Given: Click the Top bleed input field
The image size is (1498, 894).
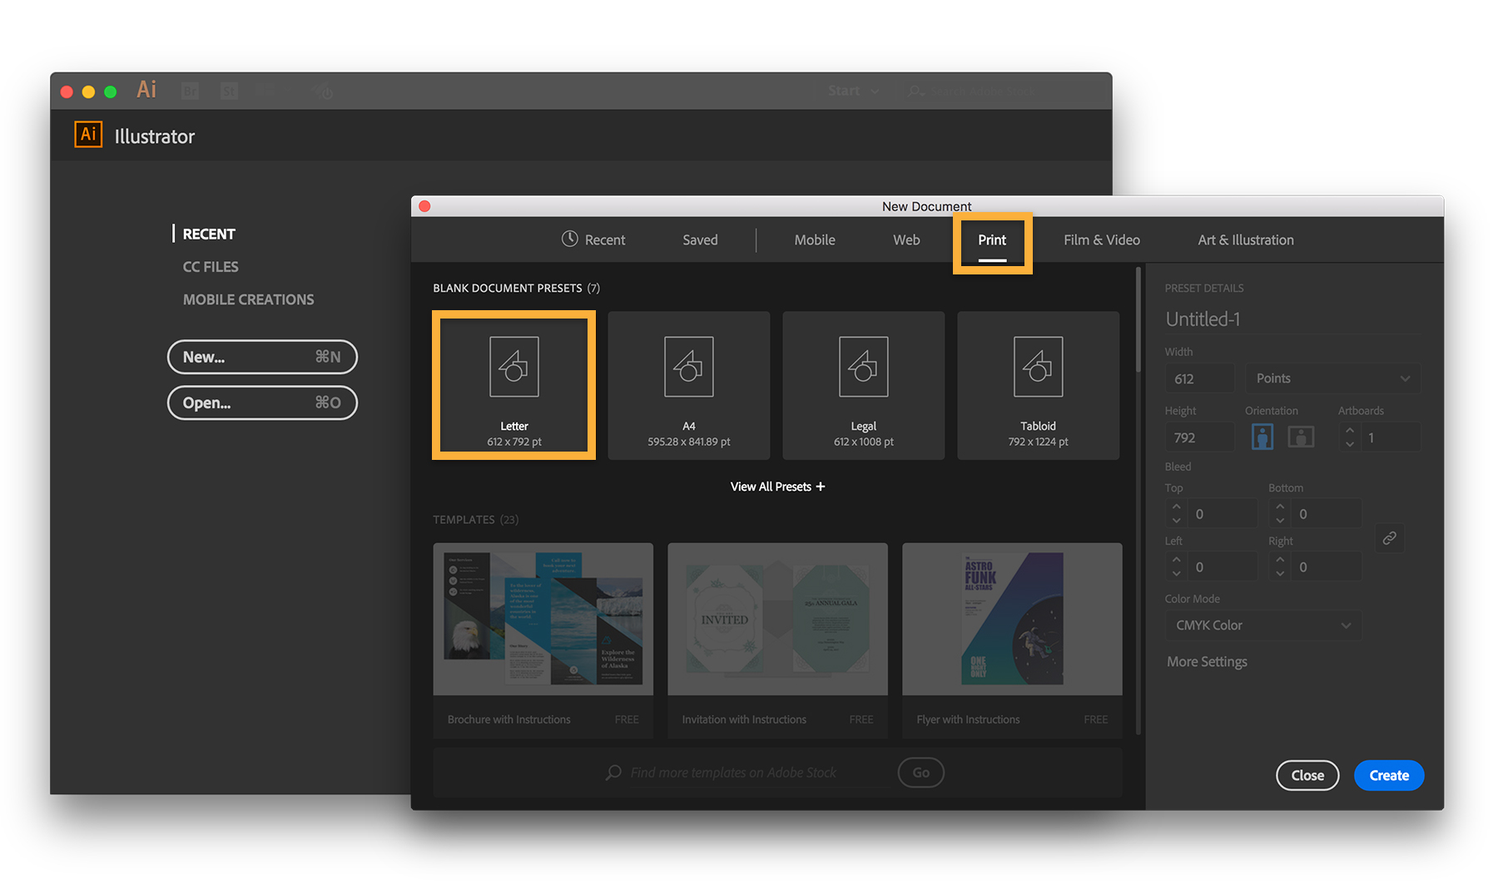Looking at the screenshot, I should click(x=1221, y=514).
